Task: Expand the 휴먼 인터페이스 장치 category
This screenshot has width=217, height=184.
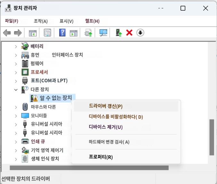Action: (16, 55)
